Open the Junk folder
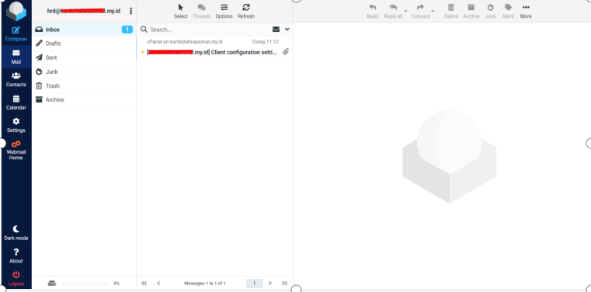The image size is (591, 292). coord(84,71)
